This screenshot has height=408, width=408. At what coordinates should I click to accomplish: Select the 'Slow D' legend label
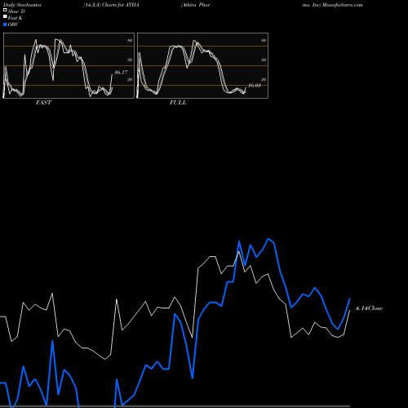(16, 11)
